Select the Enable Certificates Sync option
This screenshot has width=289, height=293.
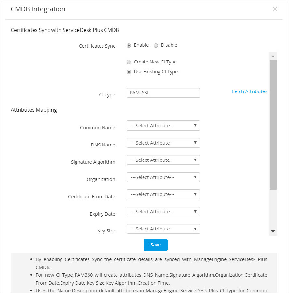pyautogui.click(x=129, y=45)
